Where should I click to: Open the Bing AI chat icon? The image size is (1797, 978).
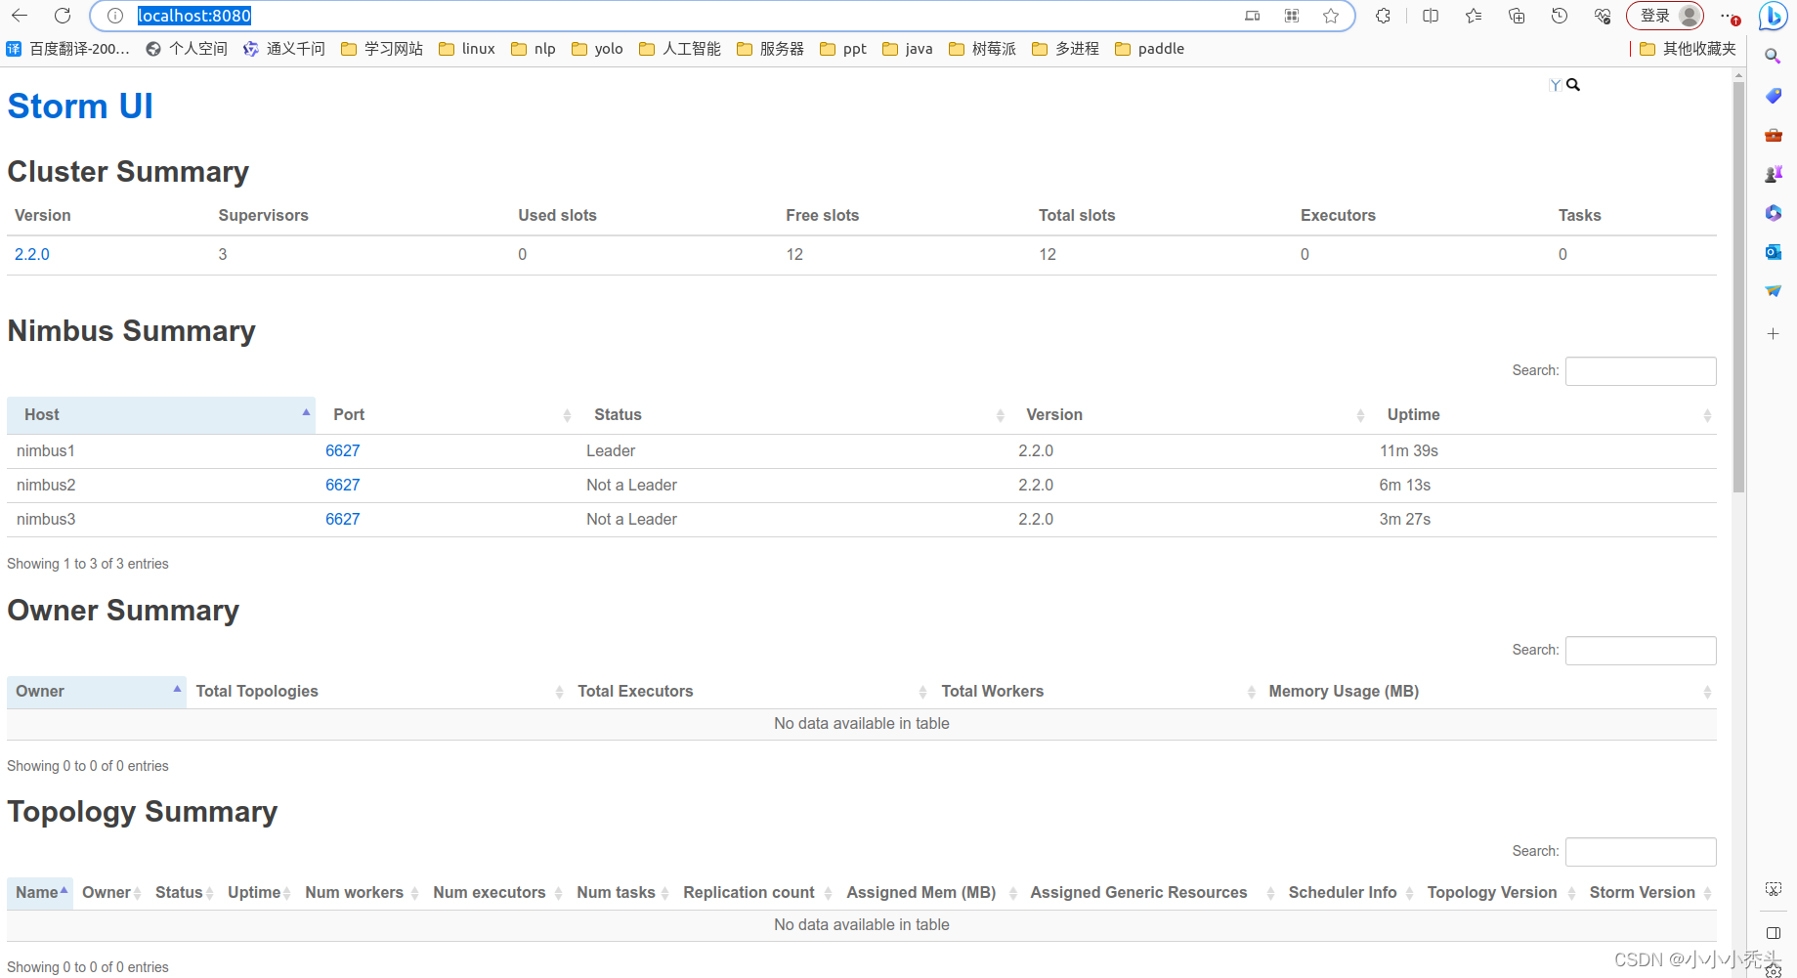tap(1773, 17)
